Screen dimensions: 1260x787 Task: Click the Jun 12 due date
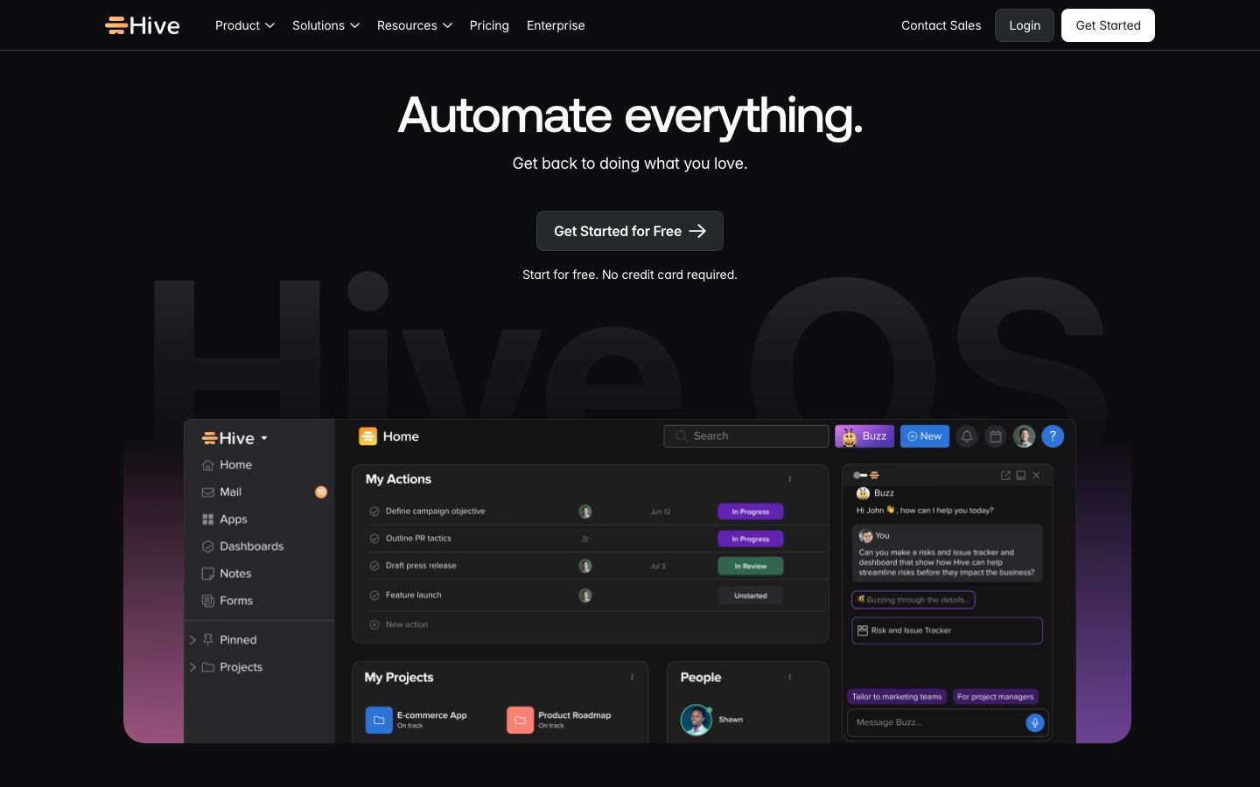coord(661,512)
